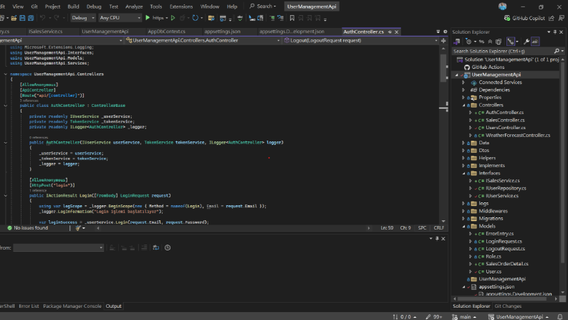Click the editor vertical scrollbar thumb
568x320 pixels.
point(443,68)
